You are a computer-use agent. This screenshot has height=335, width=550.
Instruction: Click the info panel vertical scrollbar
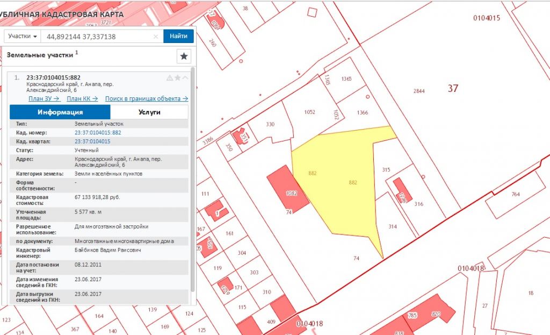pyautogui.click(x=193, y=179)
